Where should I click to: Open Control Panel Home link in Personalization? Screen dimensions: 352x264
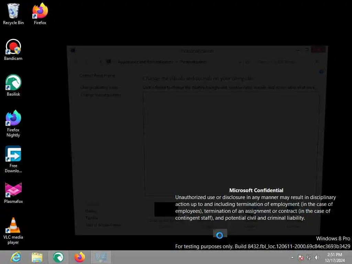[97, 75]
